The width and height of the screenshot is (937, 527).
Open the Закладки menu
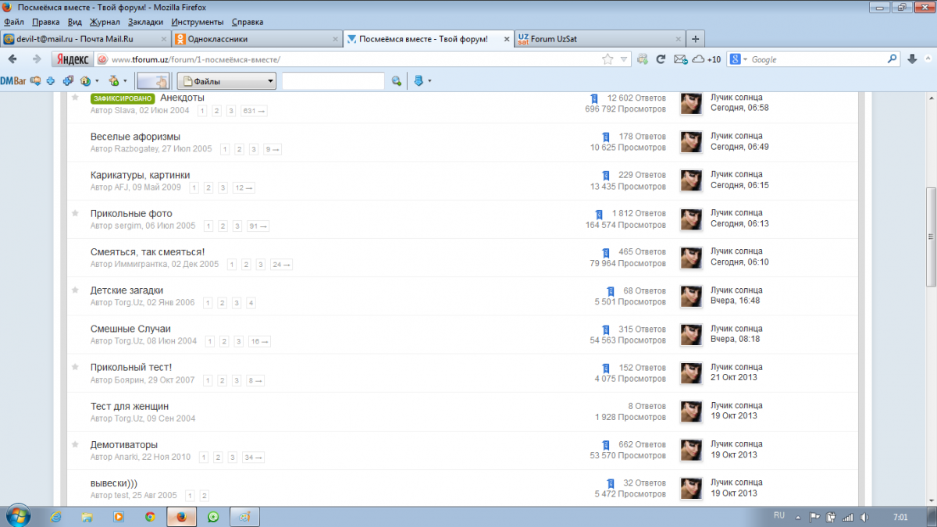tap(147, 22)
